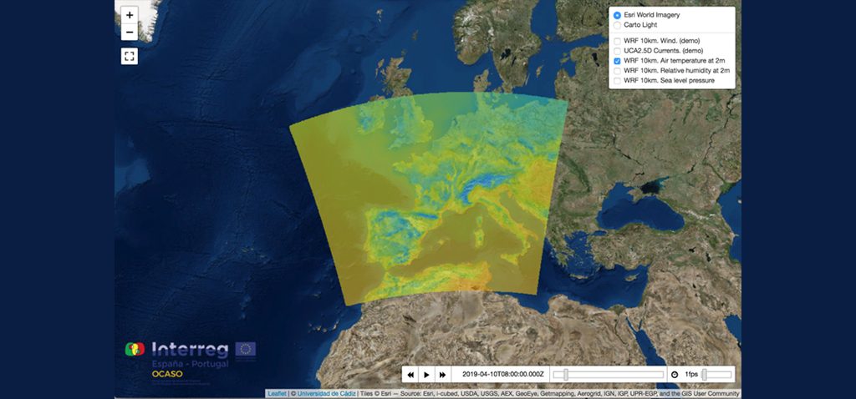Enter fullscreen map view
856x399 pixels.
(x=130, y=56)
